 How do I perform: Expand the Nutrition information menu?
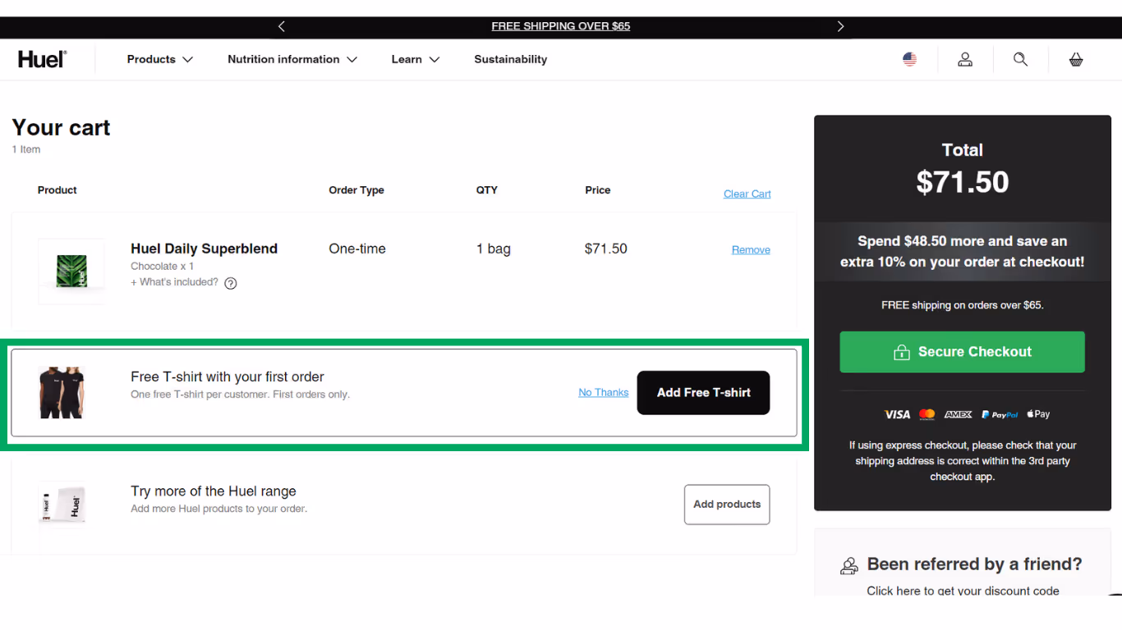[292, 59]
